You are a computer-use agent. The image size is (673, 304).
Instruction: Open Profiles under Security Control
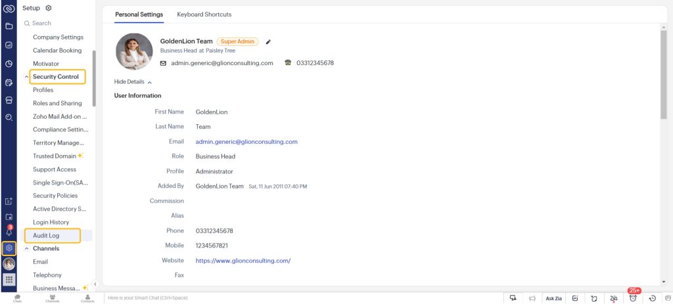pyautogui.click(x=43, y=90)
